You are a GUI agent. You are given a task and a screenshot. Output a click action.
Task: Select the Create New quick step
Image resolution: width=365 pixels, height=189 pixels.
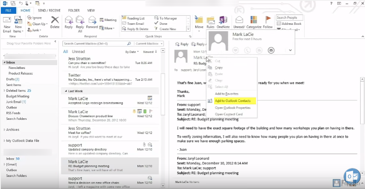(x=165, y=29)
